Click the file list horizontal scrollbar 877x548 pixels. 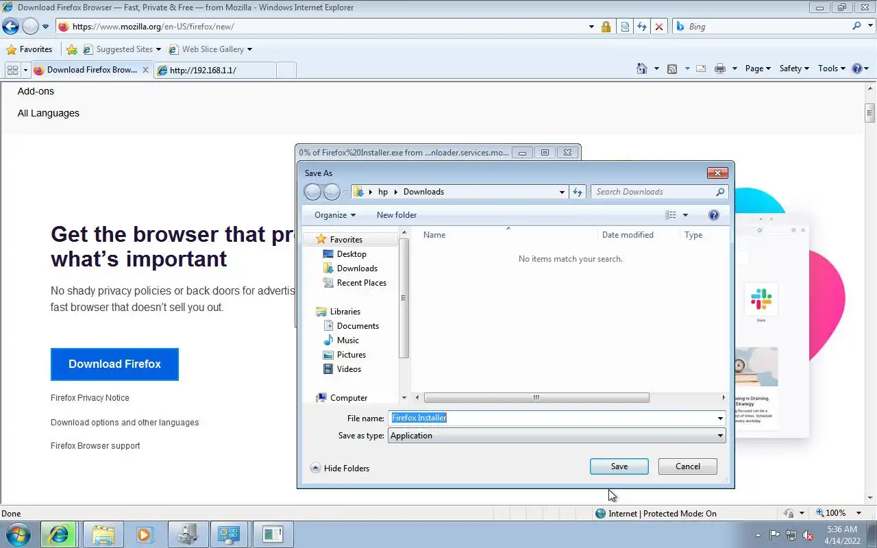click(536, 398)
